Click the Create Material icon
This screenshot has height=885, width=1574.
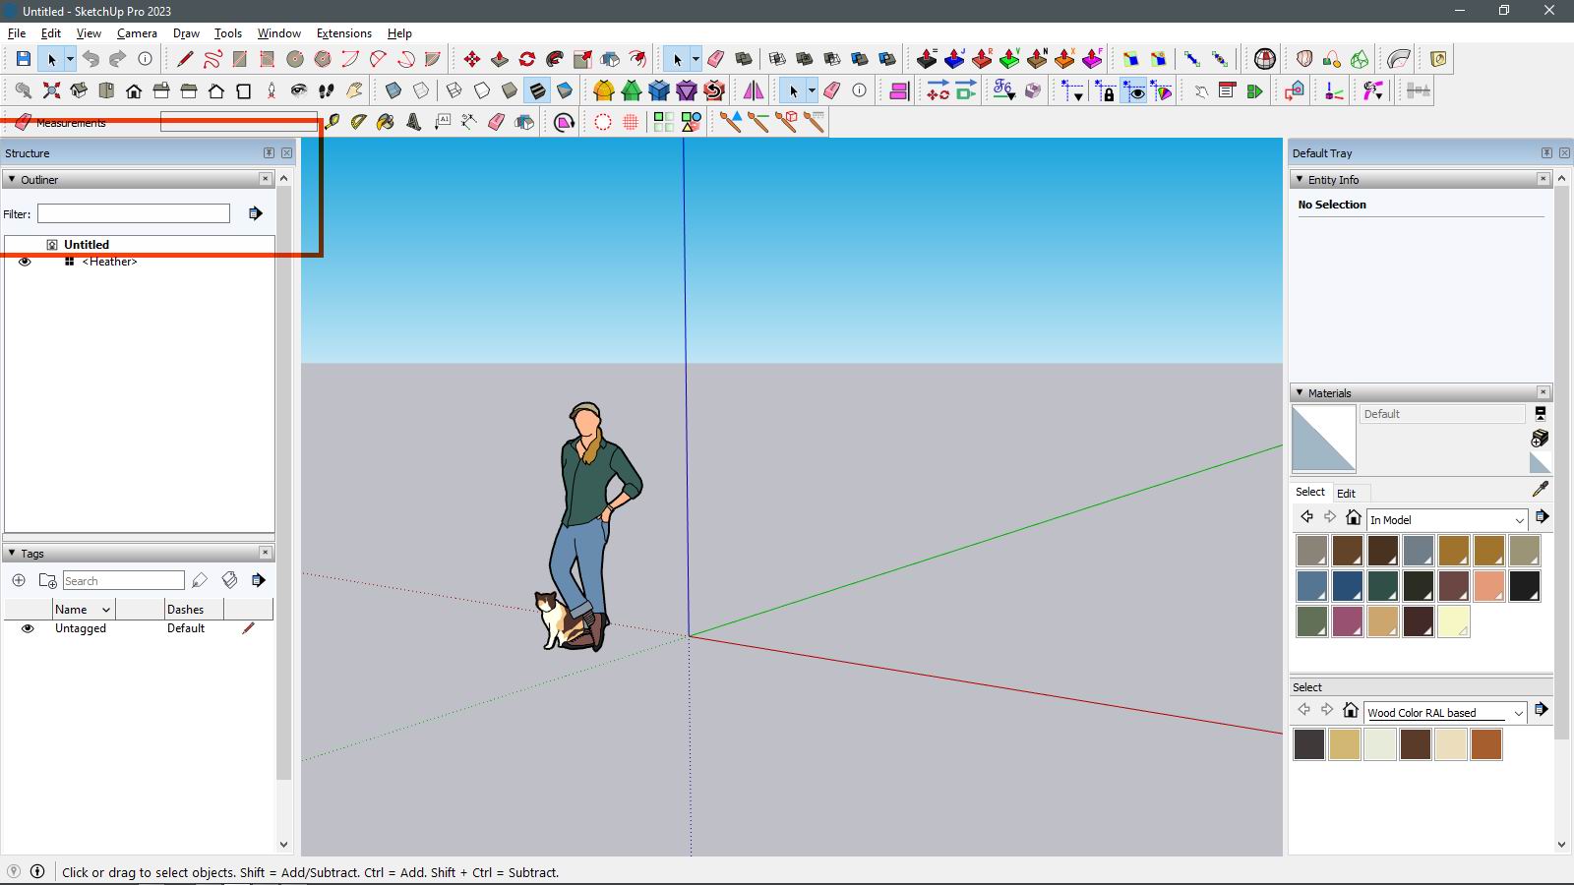click(1541, 438)
